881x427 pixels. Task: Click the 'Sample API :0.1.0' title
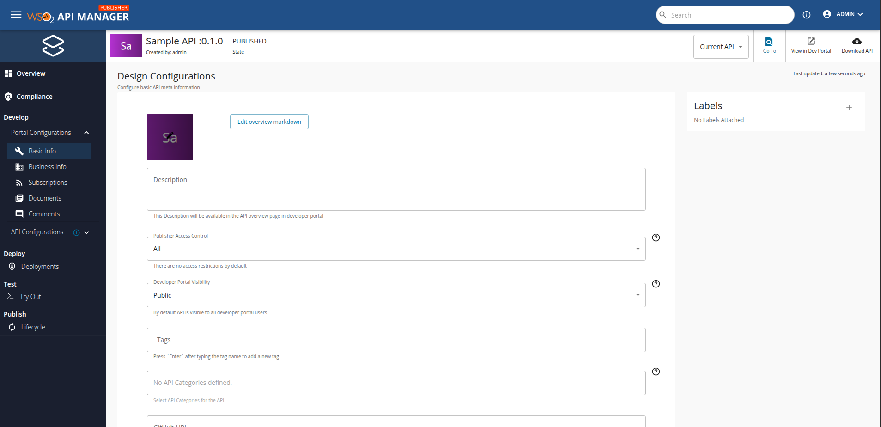point(184,41)
